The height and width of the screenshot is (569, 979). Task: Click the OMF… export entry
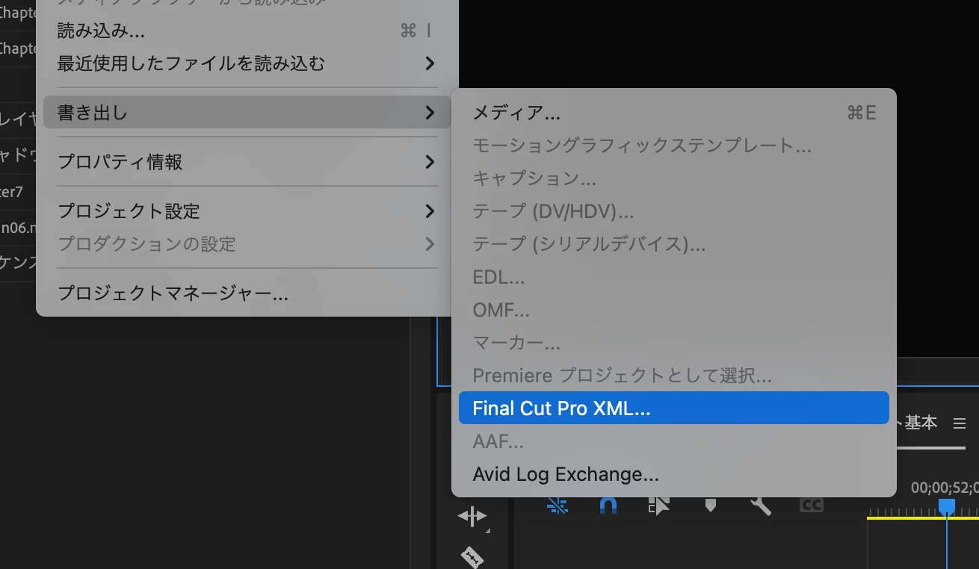pyautogui.click(x=673, y=310)
